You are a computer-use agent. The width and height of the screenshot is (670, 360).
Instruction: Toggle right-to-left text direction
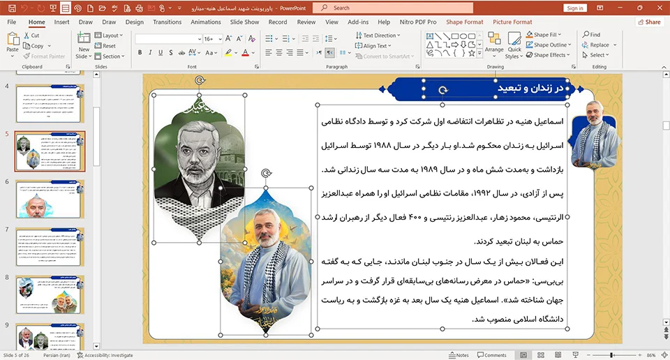[x=330, y=52]
